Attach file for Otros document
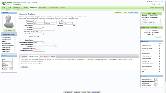The height and width of the screenshot is (93, 166). point(160,72)
